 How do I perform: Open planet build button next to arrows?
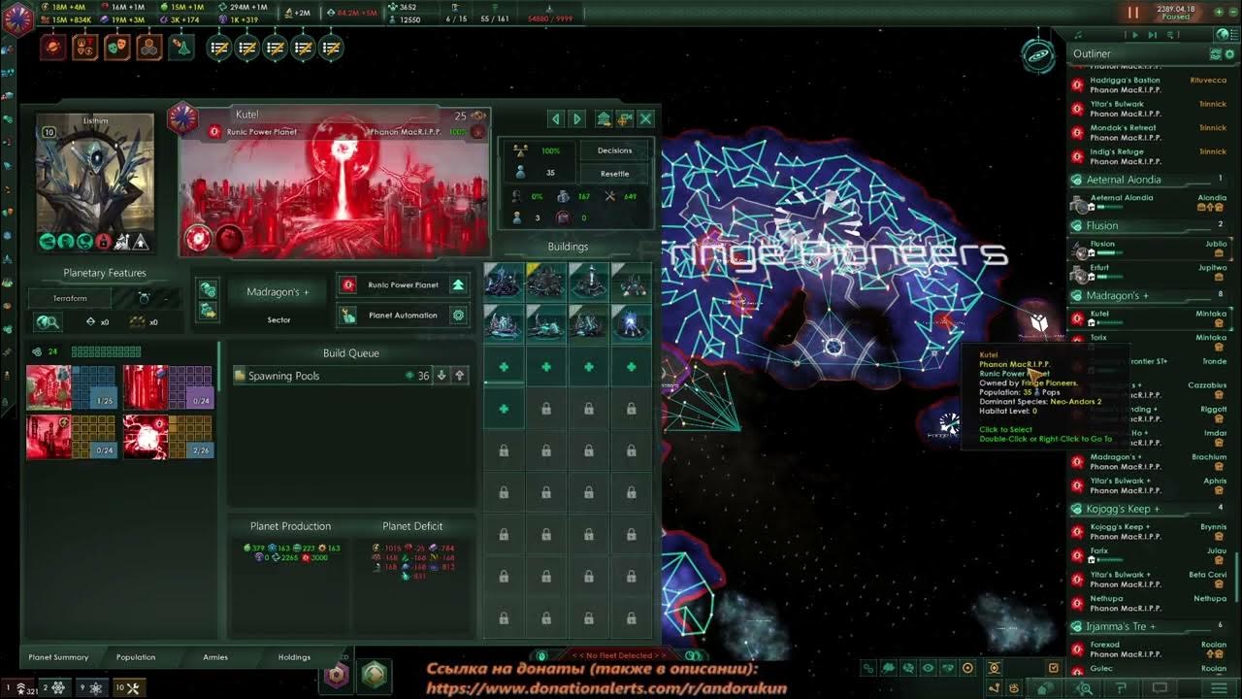(x=604, y=118)
